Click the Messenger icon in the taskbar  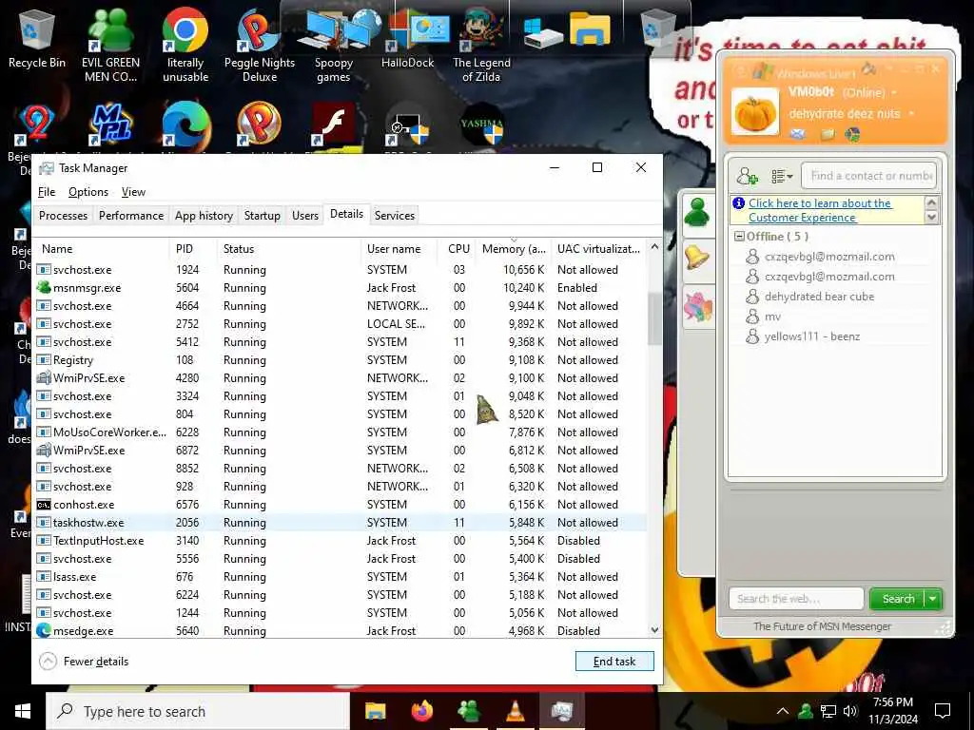(x=468, y=710)
